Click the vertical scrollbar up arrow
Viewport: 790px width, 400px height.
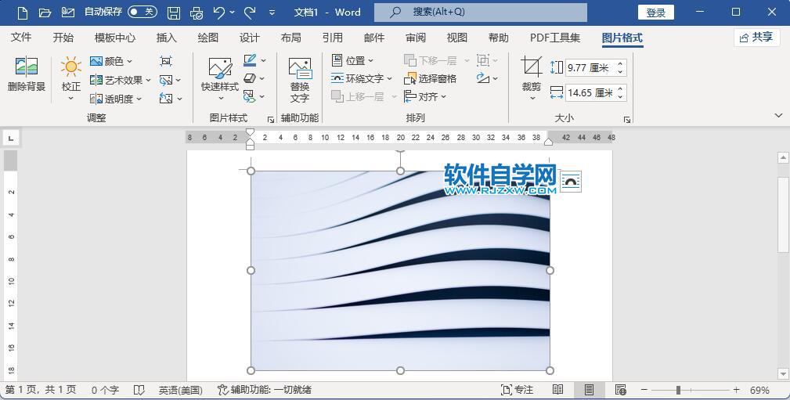coord(783,158)
